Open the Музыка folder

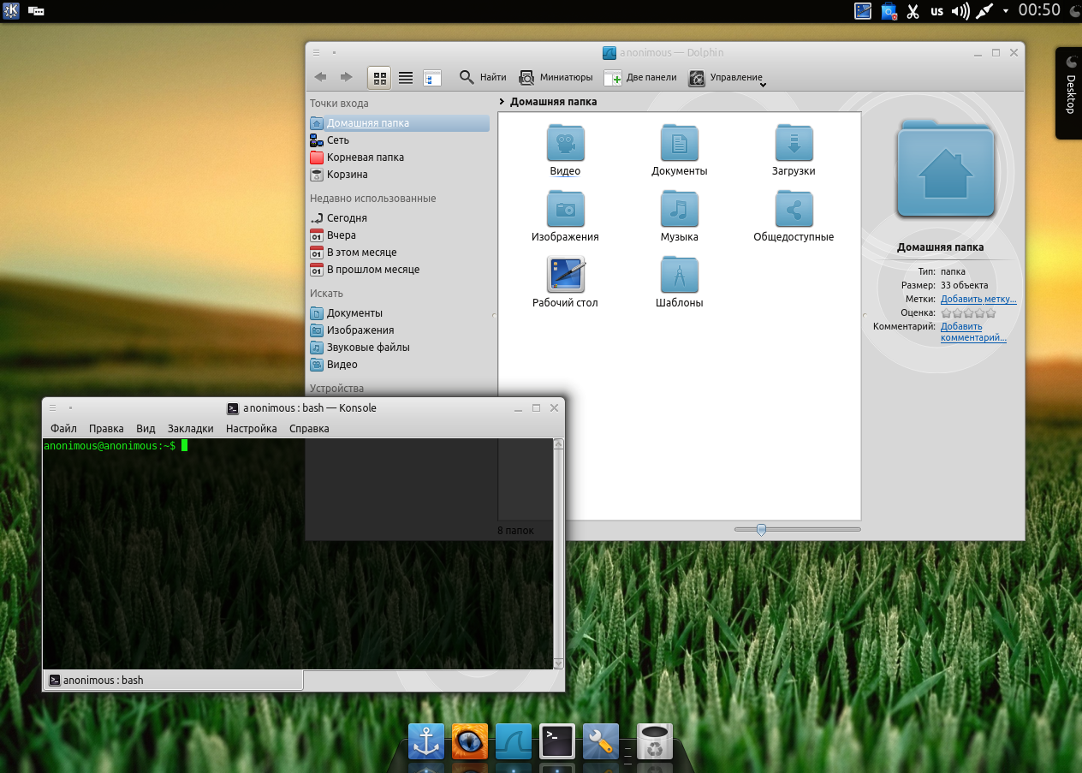pos(679,210)
